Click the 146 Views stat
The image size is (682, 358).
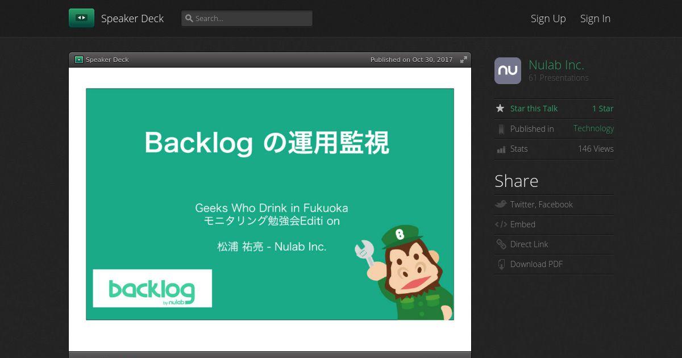[596, 149]
